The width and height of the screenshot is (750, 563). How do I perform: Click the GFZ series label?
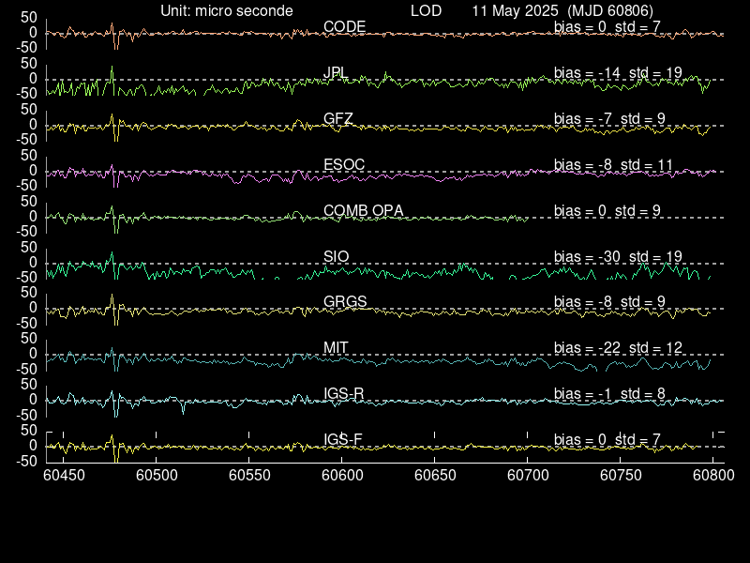click(338, 119)
